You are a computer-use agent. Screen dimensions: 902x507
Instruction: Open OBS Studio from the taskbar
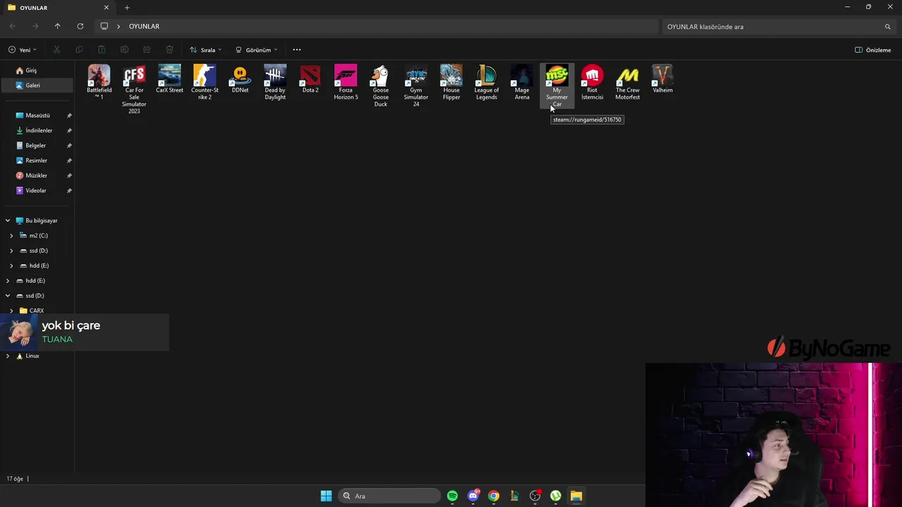[535, 496]
